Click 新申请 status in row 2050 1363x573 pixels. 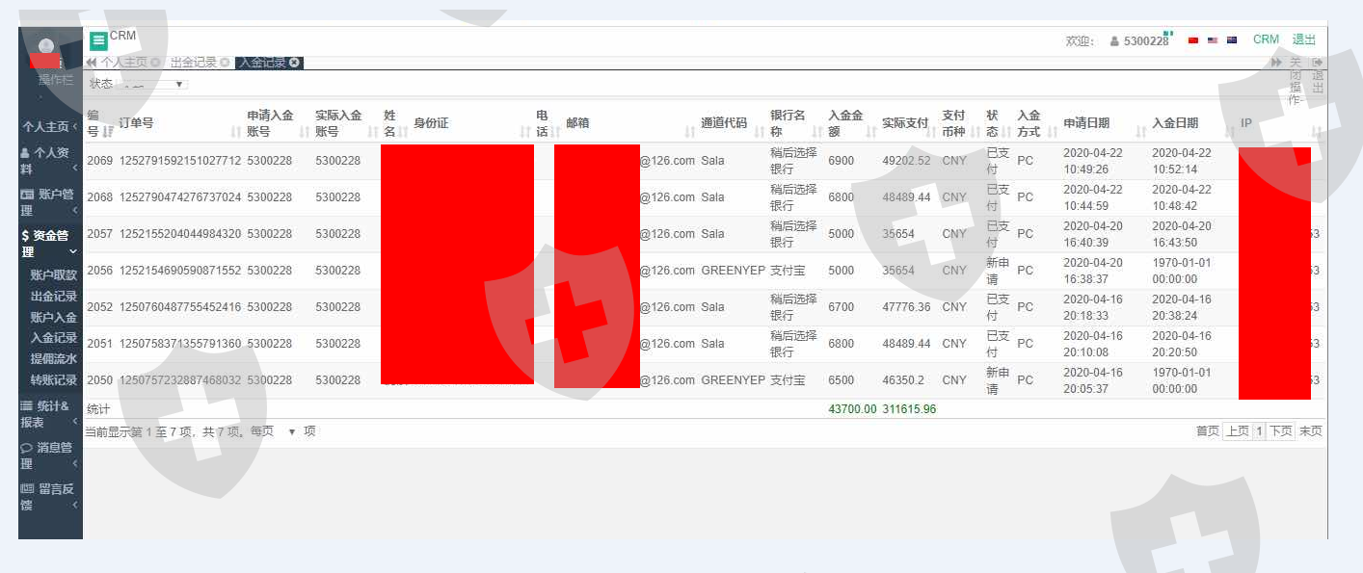[998, 380]
